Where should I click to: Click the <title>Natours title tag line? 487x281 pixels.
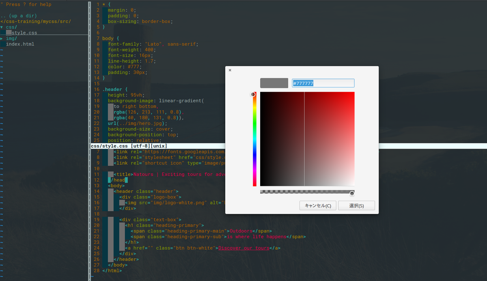169,175
